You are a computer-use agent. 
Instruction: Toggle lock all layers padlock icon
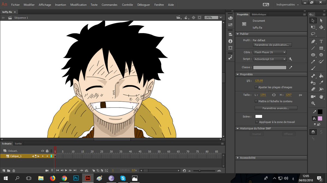click(x=47, y=151)
